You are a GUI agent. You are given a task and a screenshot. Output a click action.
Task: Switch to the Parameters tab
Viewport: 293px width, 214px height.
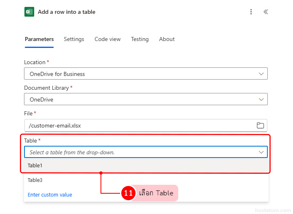[x=39, y=39]
